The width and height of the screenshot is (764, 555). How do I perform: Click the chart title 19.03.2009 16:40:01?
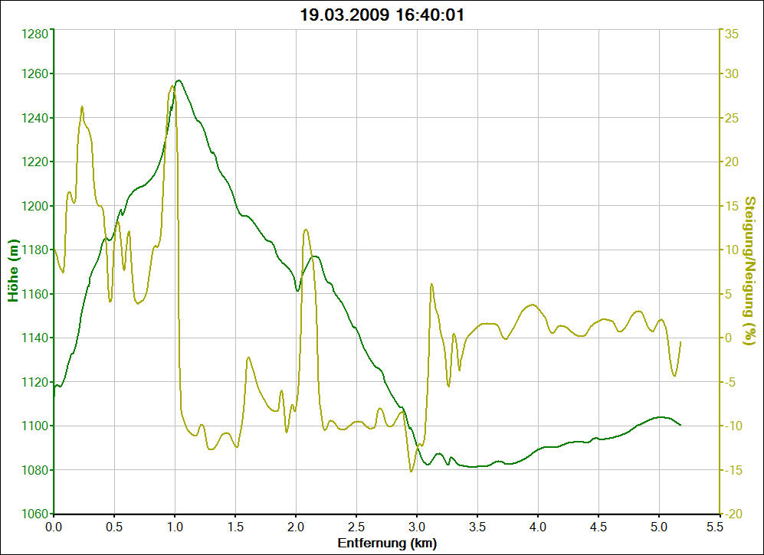click(x=382, y=15)
